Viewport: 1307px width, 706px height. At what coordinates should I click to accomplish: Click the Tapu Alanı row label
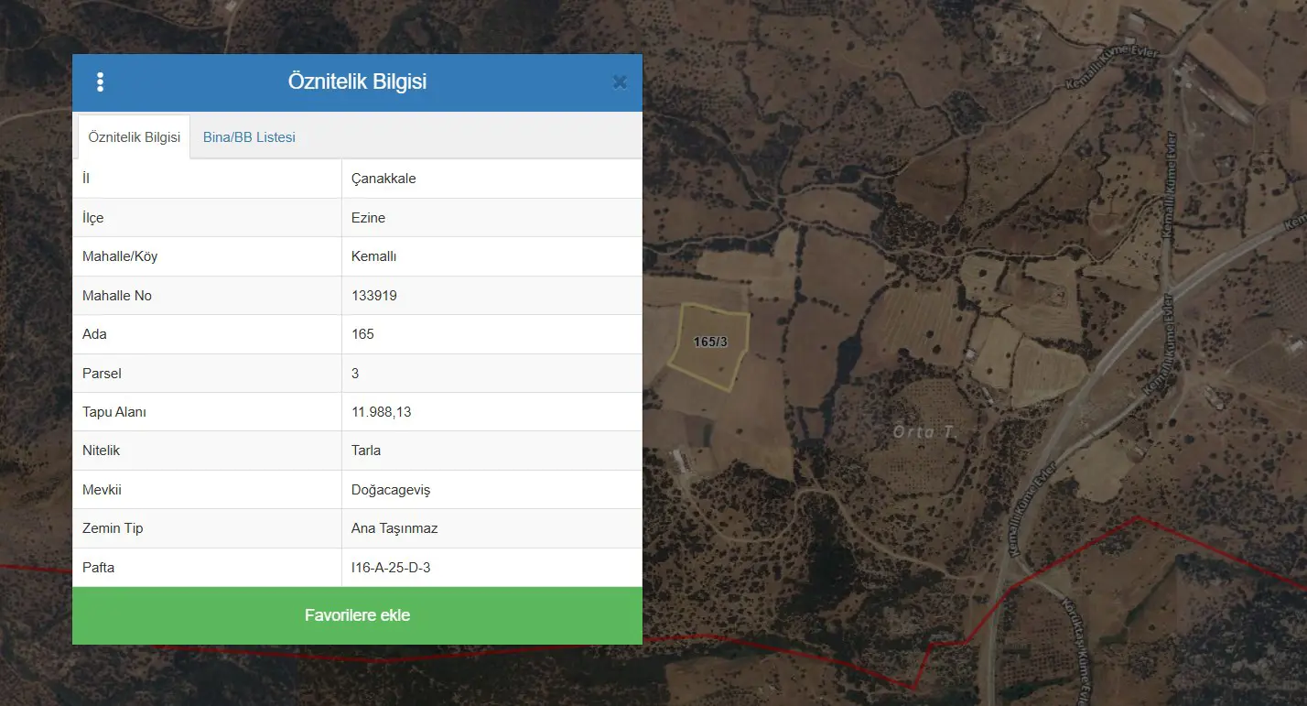pos(114,412)
